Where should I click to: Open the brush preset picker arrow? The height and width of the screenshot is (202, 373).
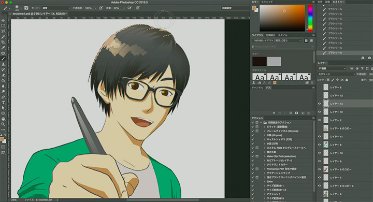click(21, 8)
